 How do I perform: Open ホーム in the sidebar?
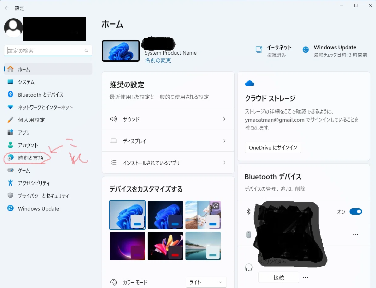point(48,69)
